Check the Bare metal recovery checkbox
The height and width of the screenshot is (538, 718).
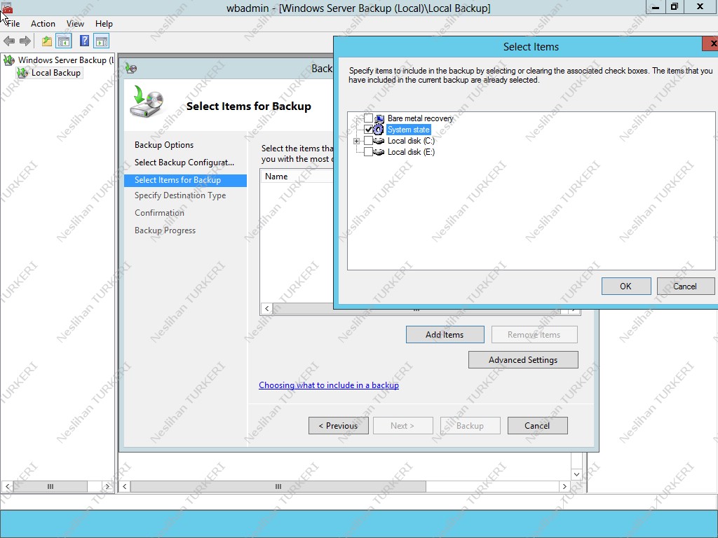coord(368,118)
